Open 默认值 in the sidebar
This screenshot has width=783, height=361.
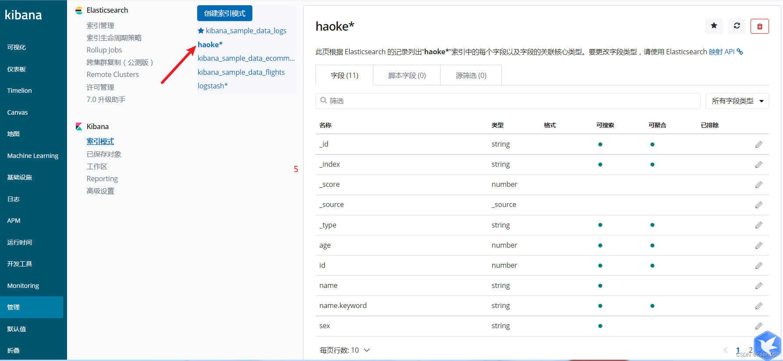17,329
